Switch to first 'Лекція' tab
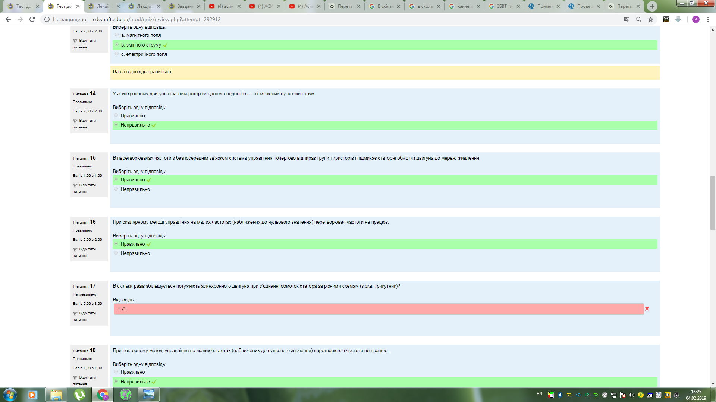Viewport: 716px width, 402px height. 103,6
